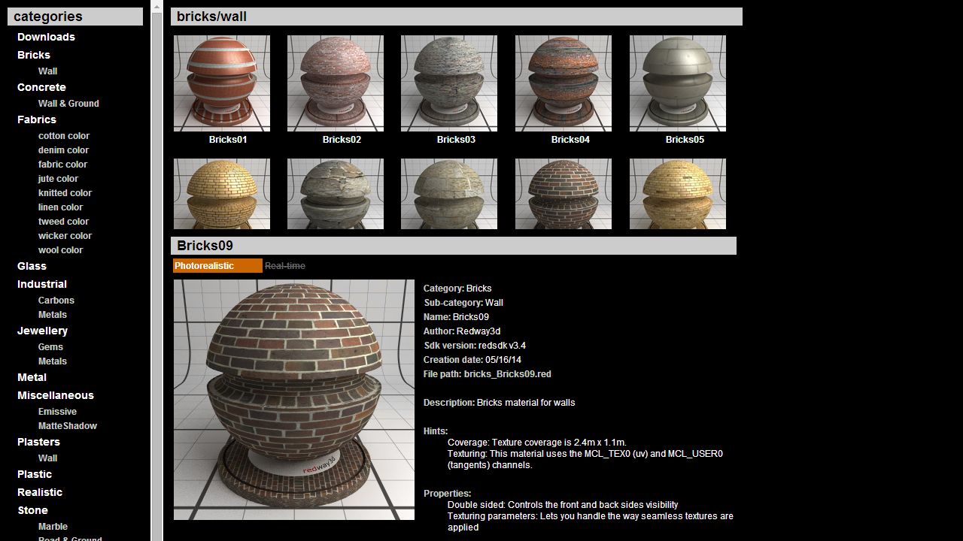This screenshot has width=963, height=541.
Task: Open the Bricks01 material thumbnail
Action: tap(222, 83)
